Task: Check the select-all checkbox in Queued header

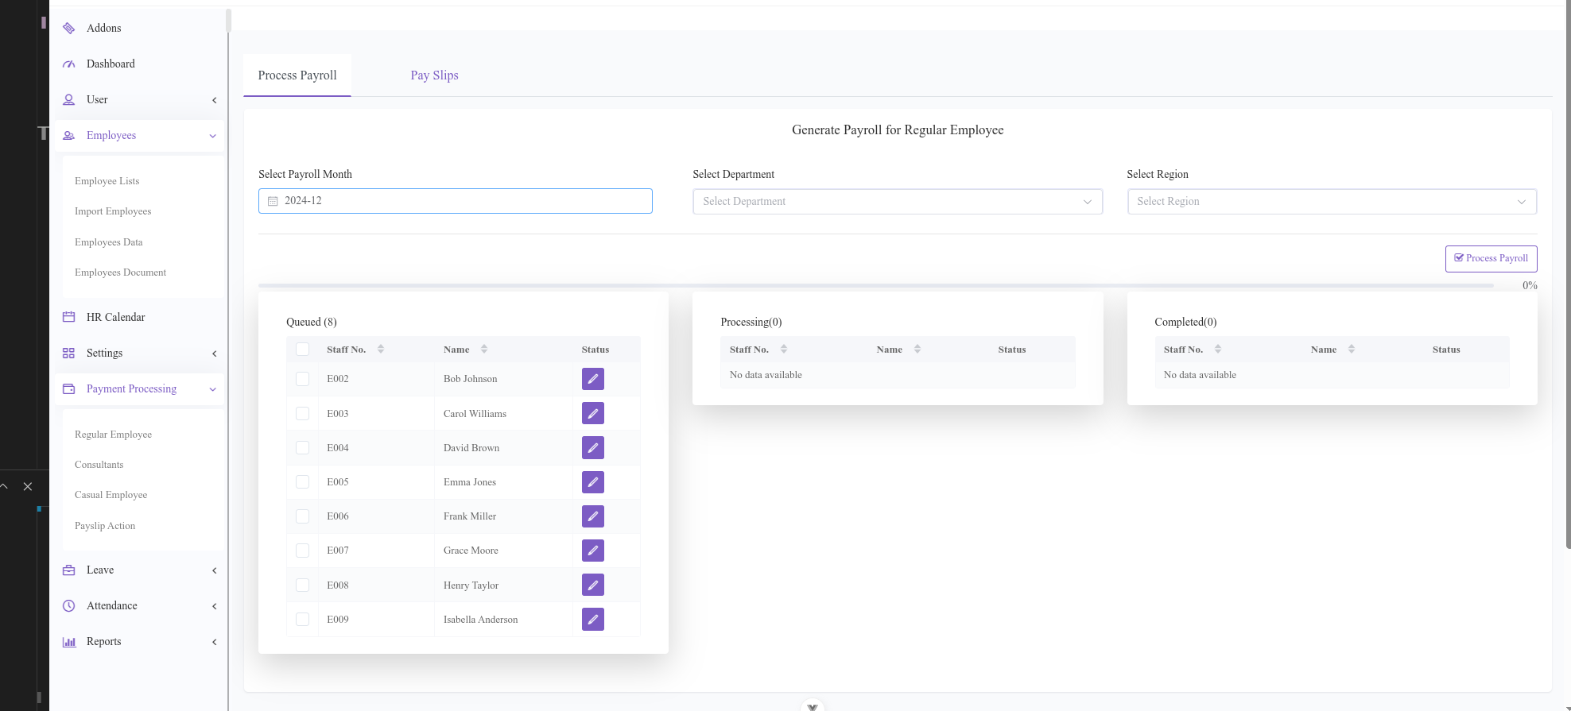Action: click(x=302, y=350)
